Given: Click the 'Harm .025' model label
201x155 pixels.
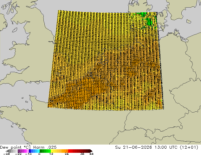Looking at the screenshot, I should 45,147.
